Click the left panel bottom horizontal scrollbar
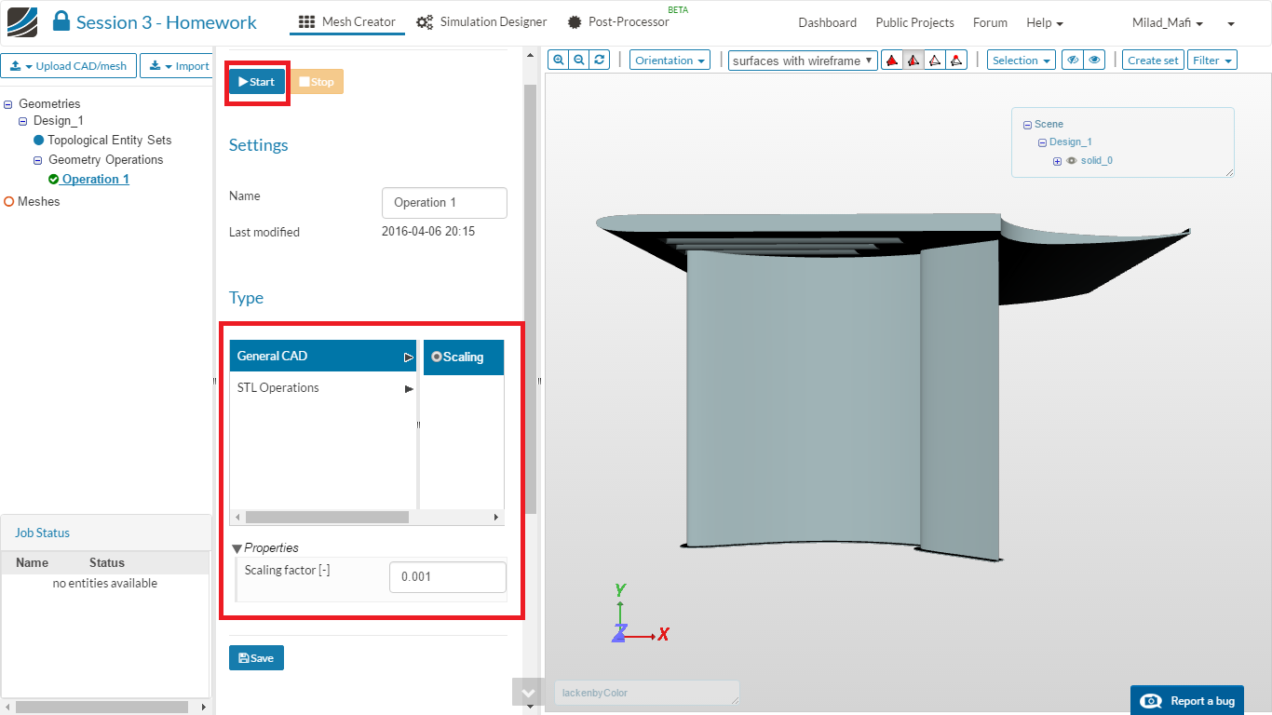This screenshot has height=715, width=1272. click(100, 708)
